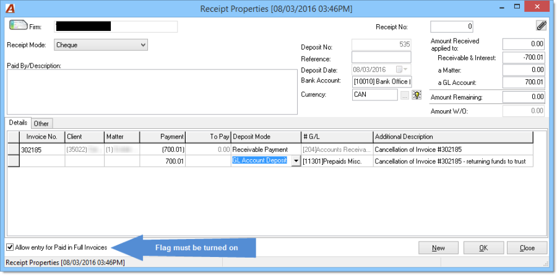Click the Matter column header
The height and width of the screenshot is (275, 557).
pos(122,137)
